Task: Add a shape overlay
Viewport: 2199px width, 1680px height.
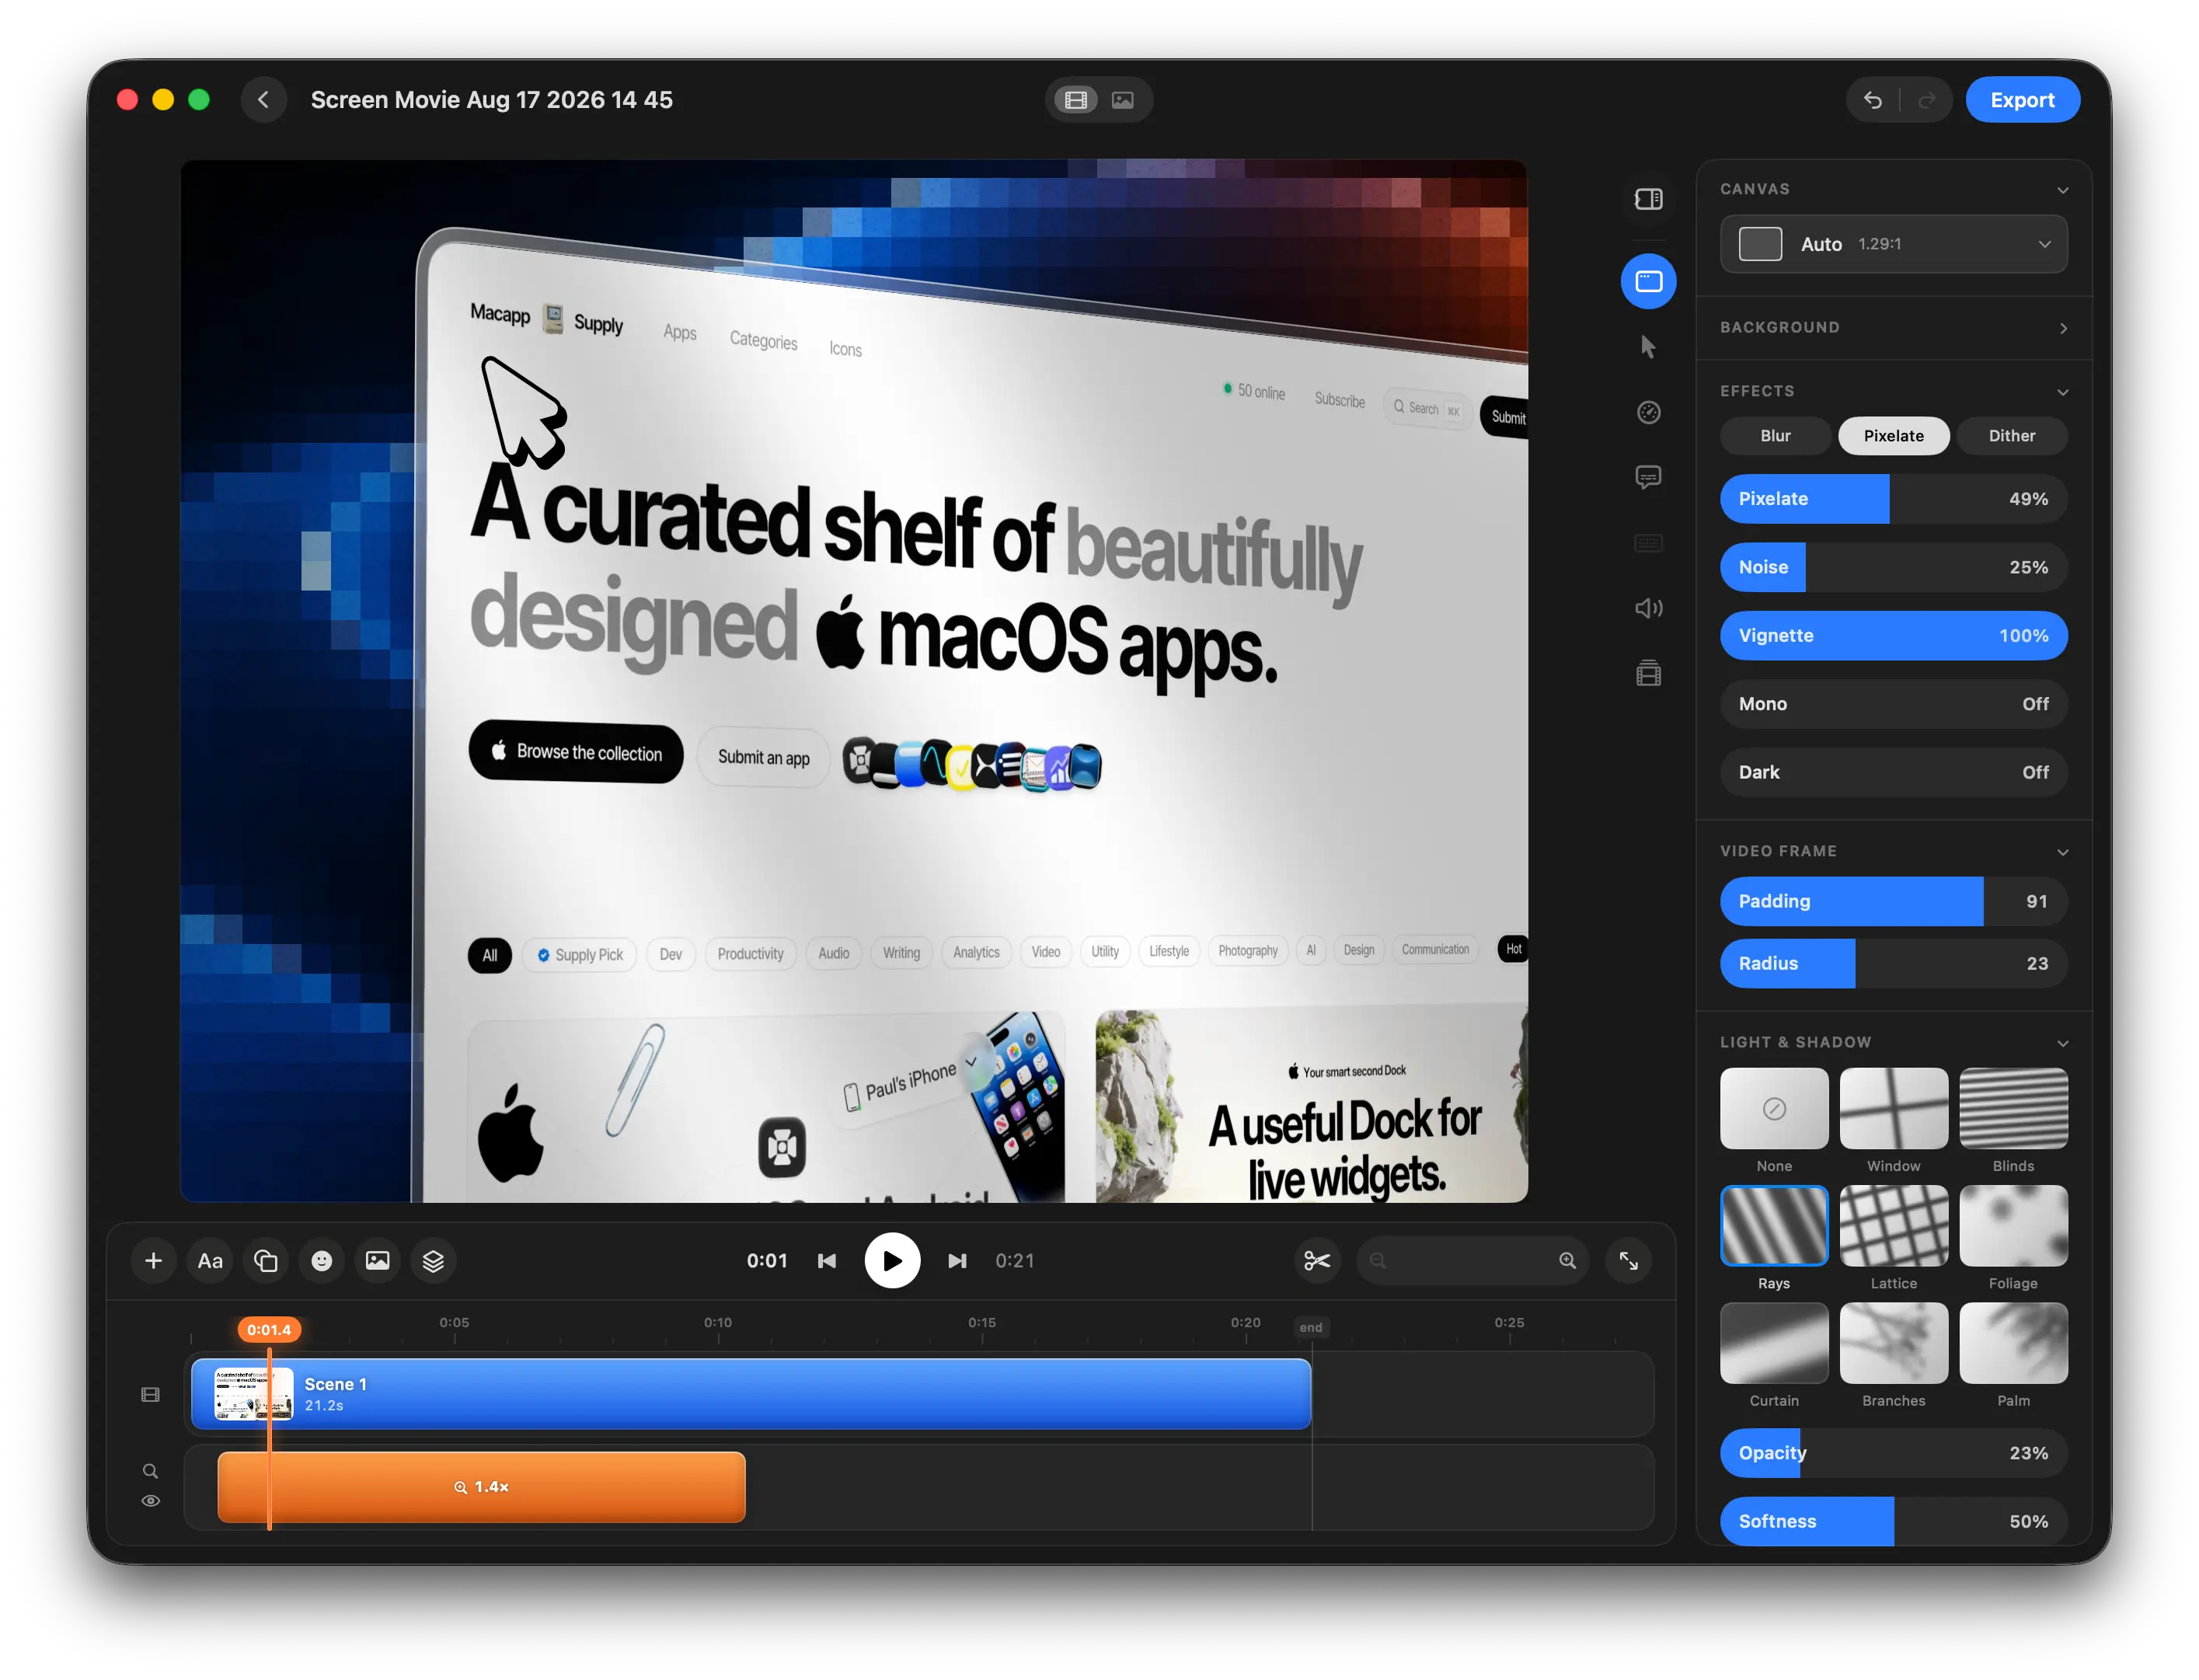Action: click(266, 1261)
